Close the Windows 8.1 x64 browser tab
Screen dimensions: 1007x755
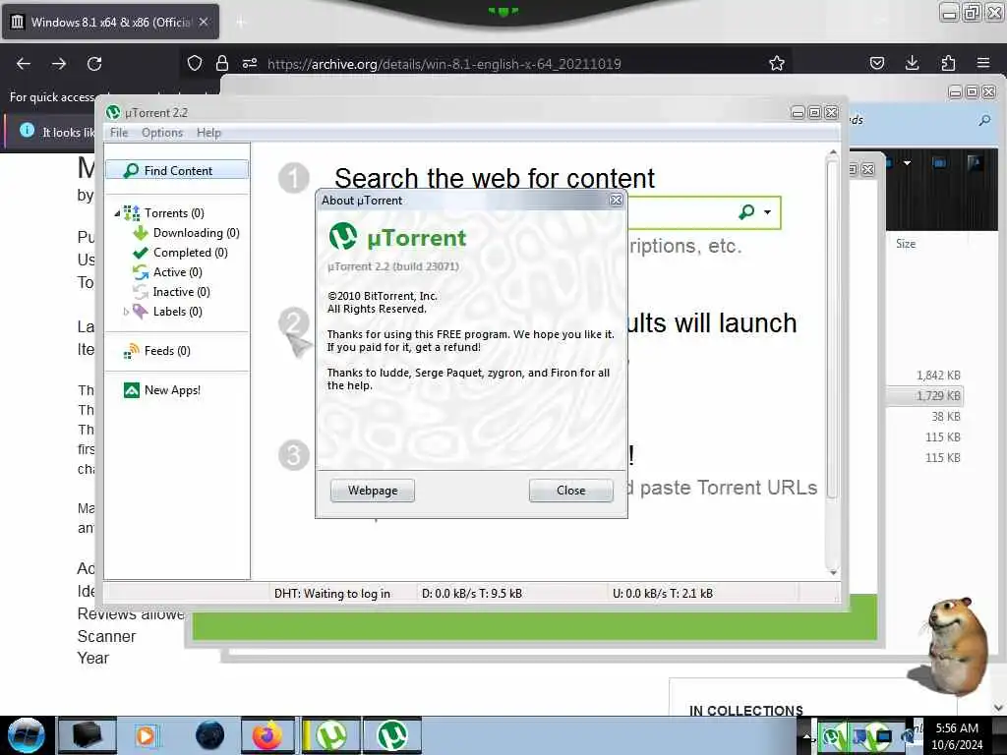(x=204, y=22)
